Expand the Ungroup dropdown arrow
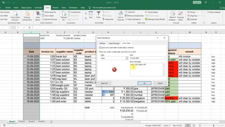The width and height of the screenshot is (225, 127). [x=199, y=16]
